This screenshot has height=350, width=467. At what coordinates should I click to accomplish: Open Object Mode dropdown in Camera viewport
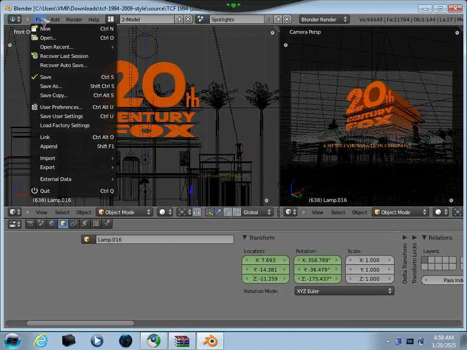400,212
